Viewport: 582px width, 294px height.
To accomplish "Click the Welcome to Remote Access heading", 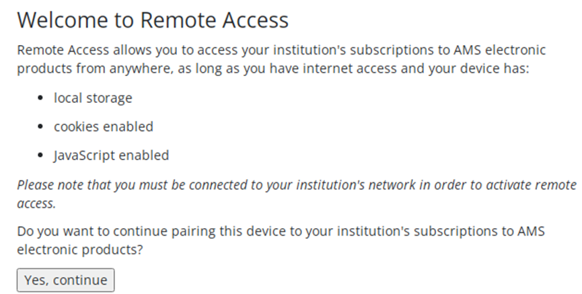I will 153,20.
